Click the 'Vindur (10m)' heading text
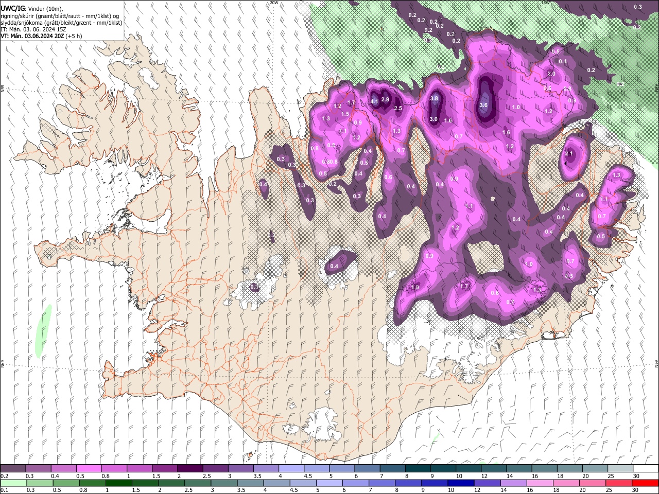 tap(45, 9)
